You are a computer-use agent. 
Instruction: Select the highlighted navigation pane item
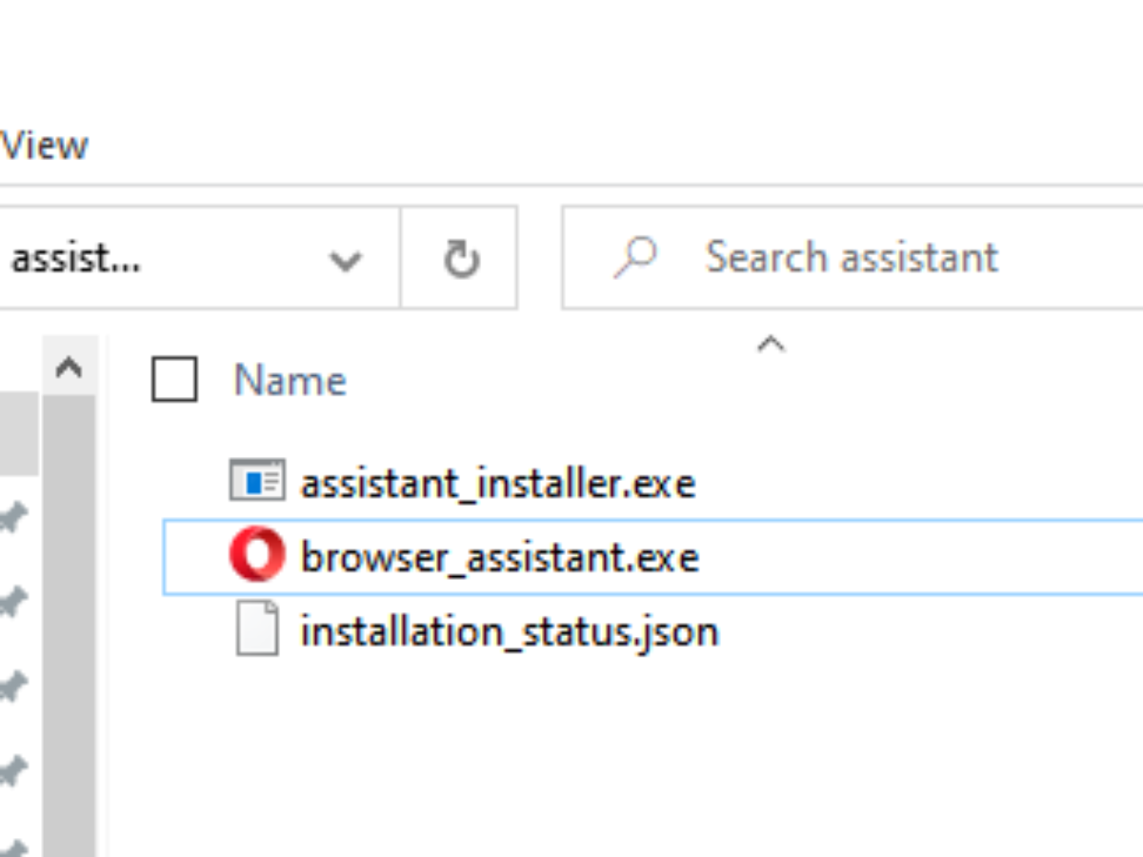coord(17,433)
